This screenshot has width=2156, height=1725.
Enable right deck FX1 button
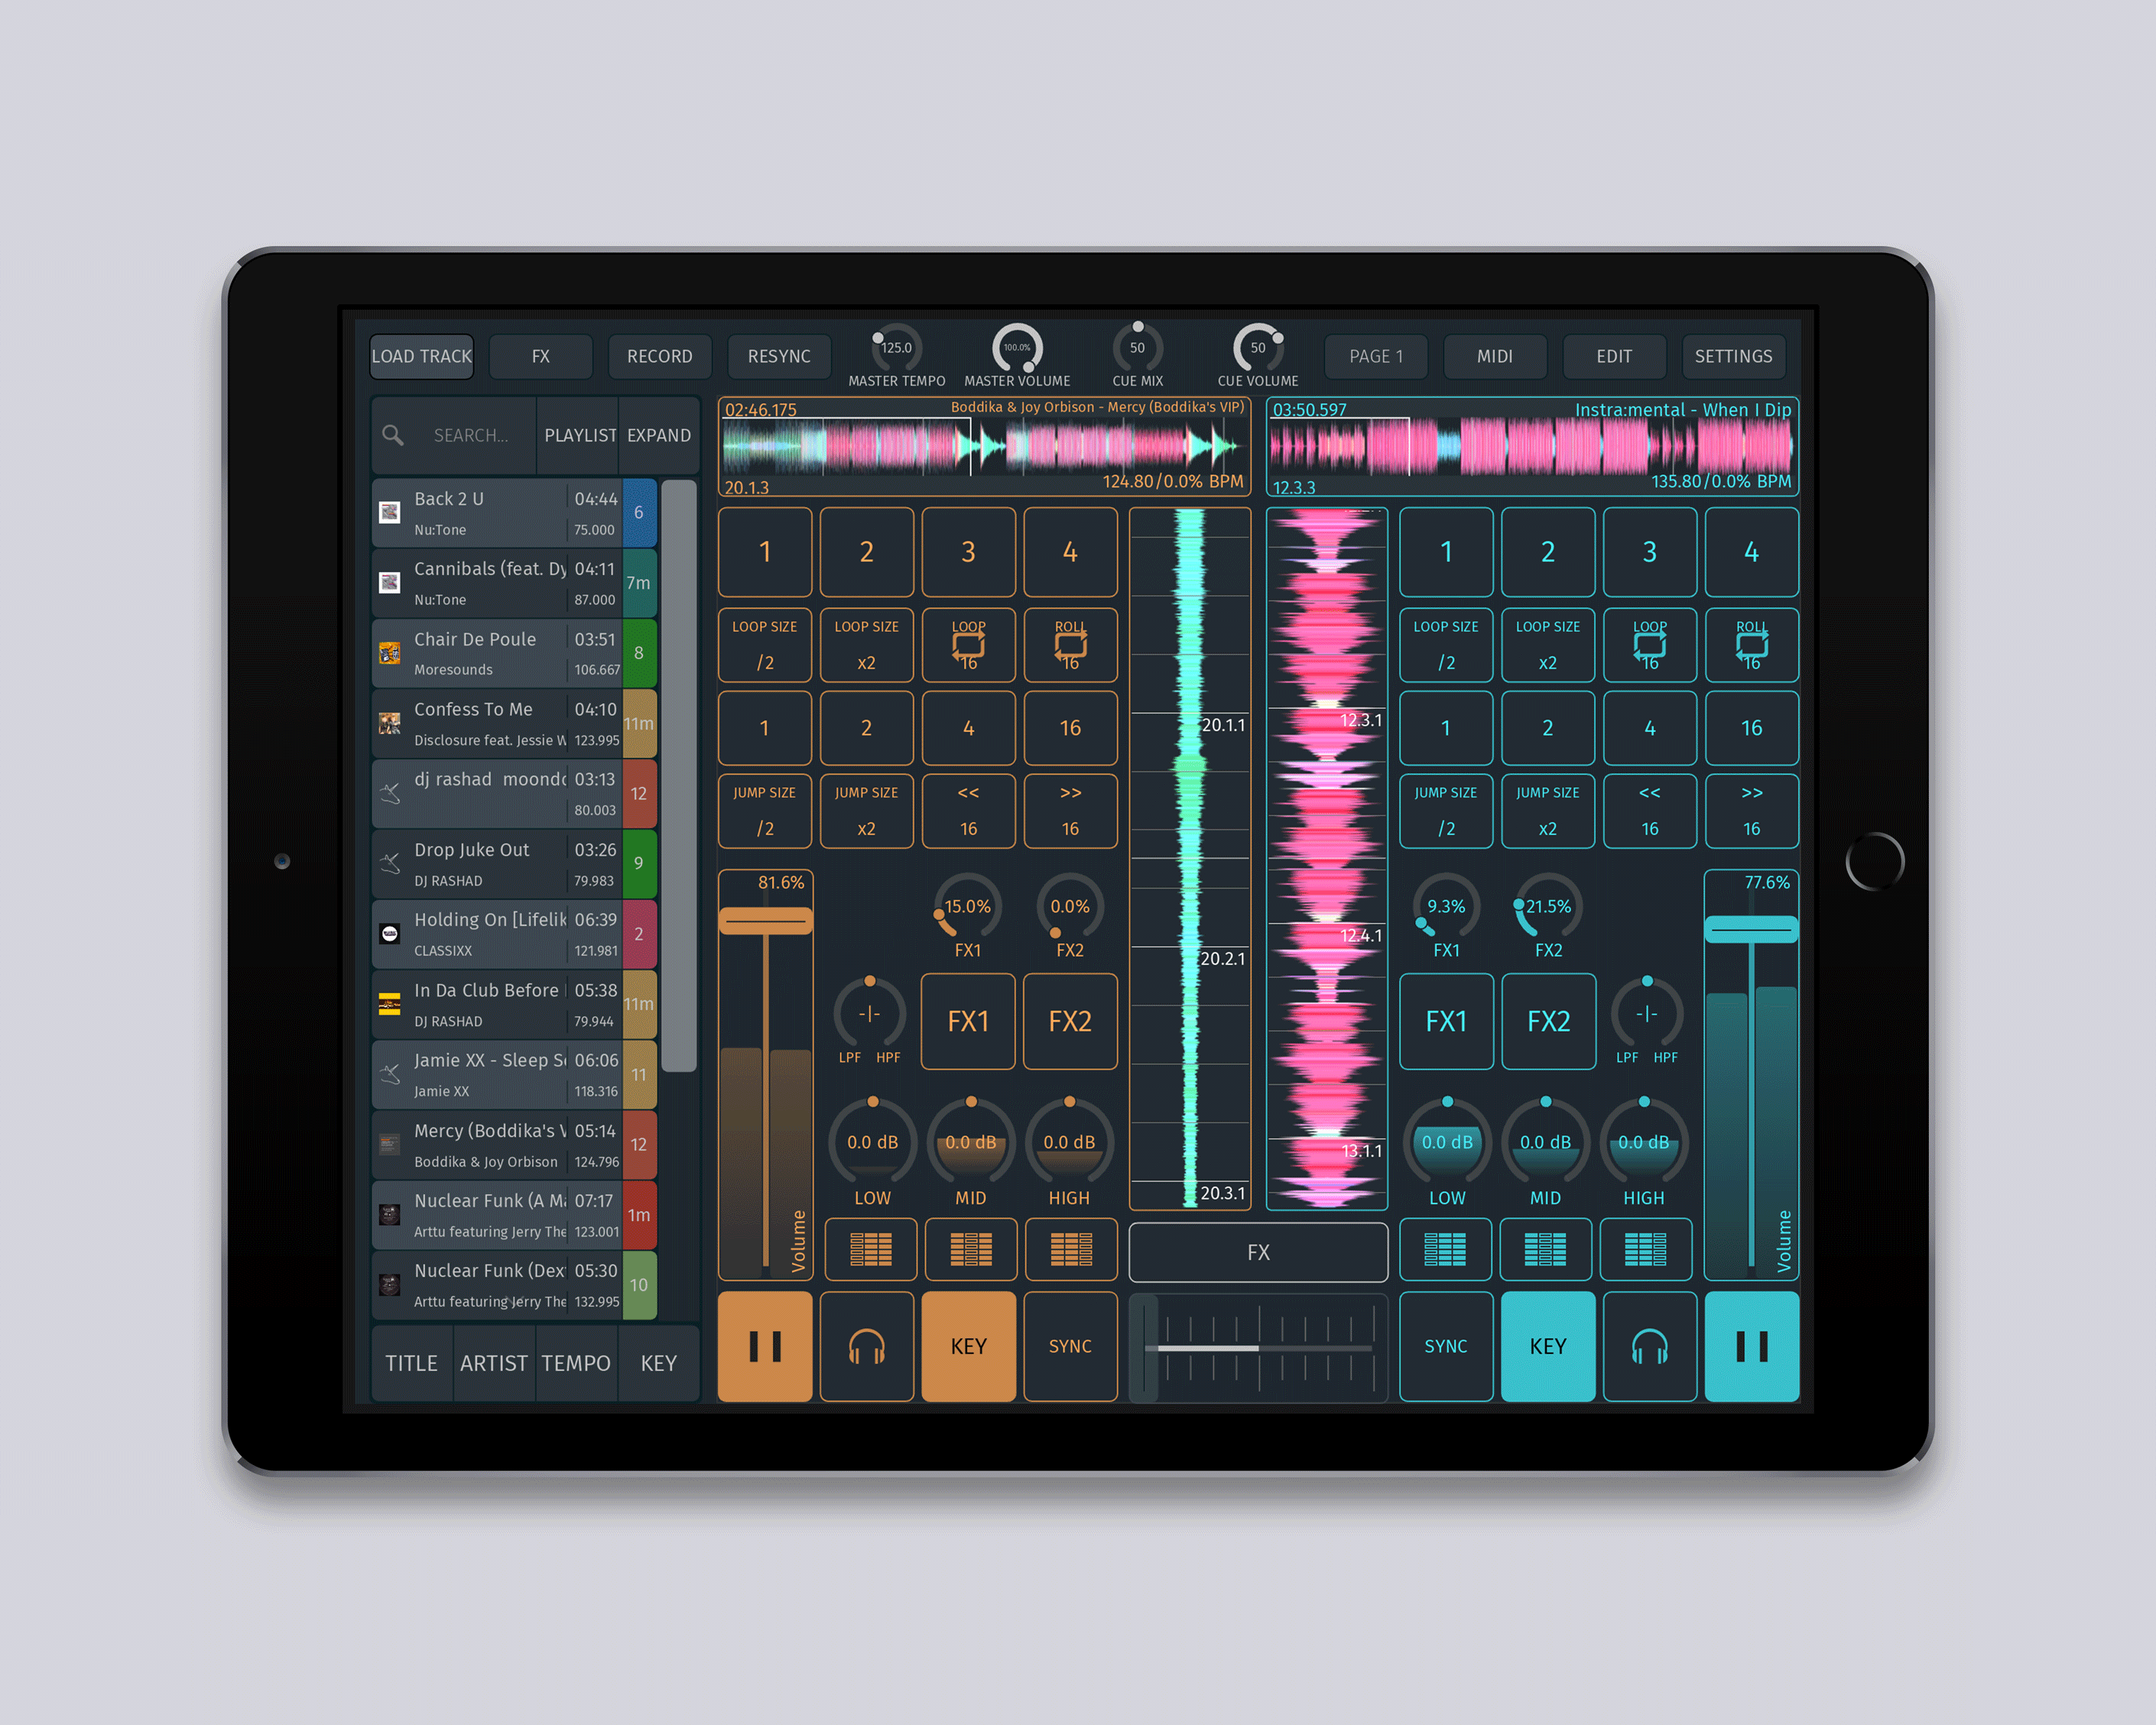click(1446, 1021)
